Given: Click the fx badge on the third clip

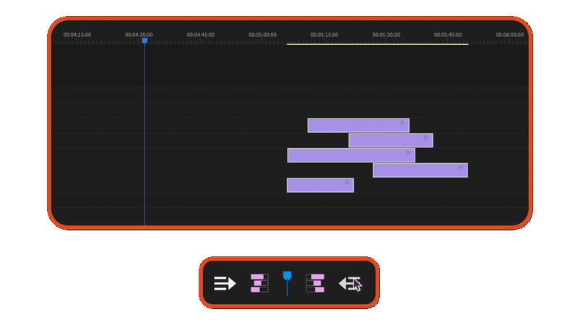Looking at the screenshot, I should point(408,152).
